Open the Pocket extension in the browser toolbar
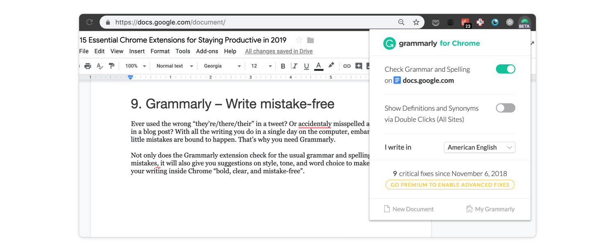Image resolution: width=615 pixels, height=251 pixels. point(435,22)
